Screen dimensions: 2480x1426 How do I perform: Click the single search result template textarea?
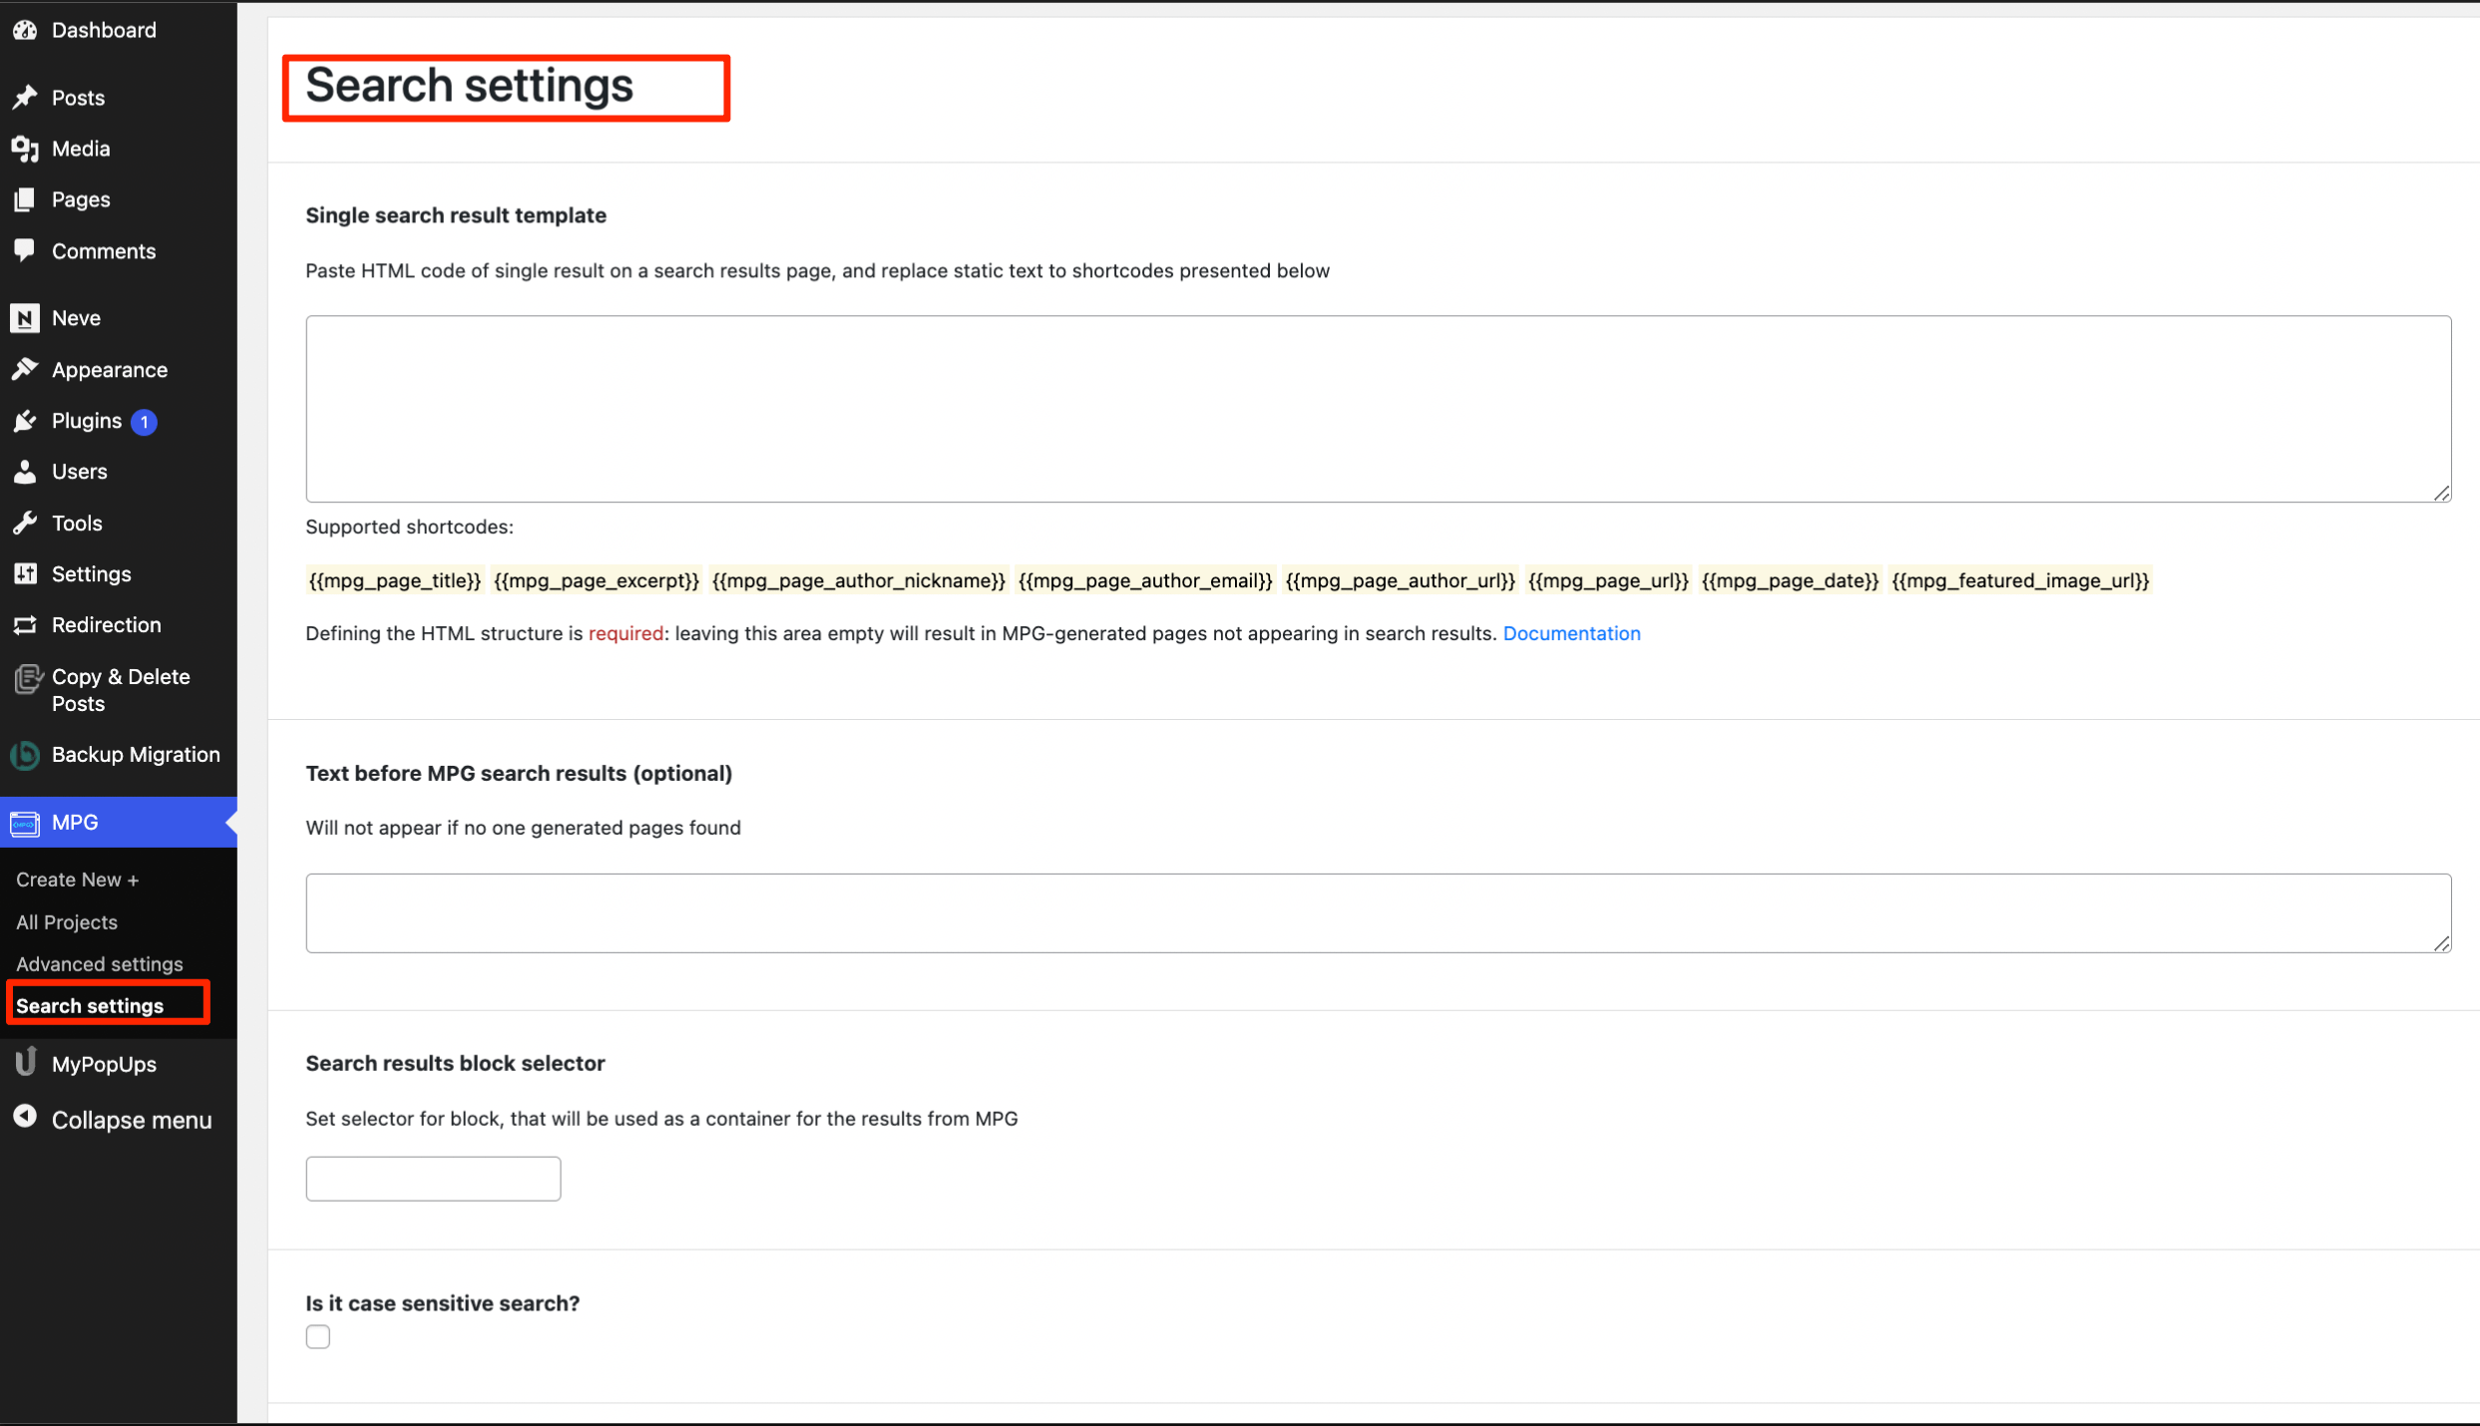[1378, 409]
